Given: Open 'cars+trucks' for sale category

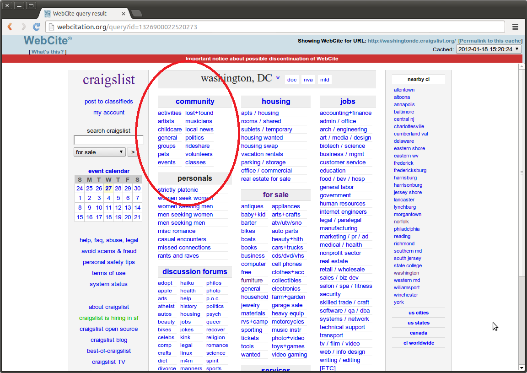Looking at the screenshot, I should (287, 247).
